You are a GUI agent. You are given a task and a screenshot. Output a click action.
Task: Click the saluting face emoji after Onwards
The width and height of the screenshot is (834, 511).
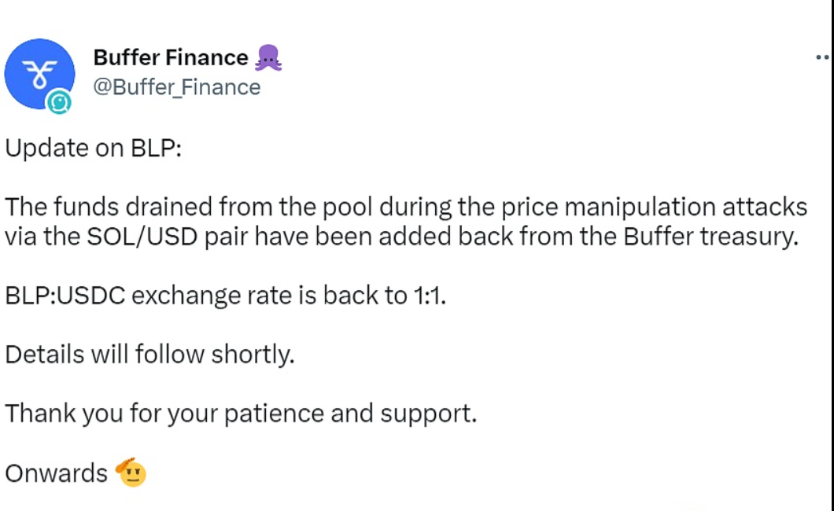coord(131,472)
